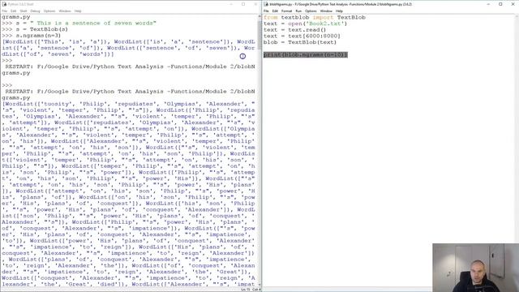Click Shell status bar line and column indicator

pyautogui.click(x=251, y=290)
